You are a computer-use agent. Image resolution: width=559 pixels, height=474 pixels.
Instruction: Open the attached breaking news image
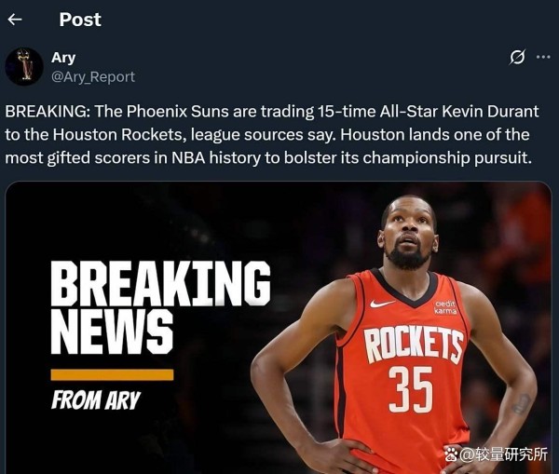click(x=279, y=328)
